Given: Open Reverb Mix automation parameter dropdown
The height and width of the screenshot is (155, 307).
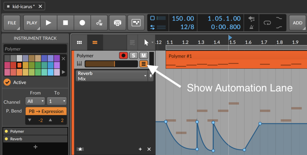Looking at the screenshot, I should [112, 76].
